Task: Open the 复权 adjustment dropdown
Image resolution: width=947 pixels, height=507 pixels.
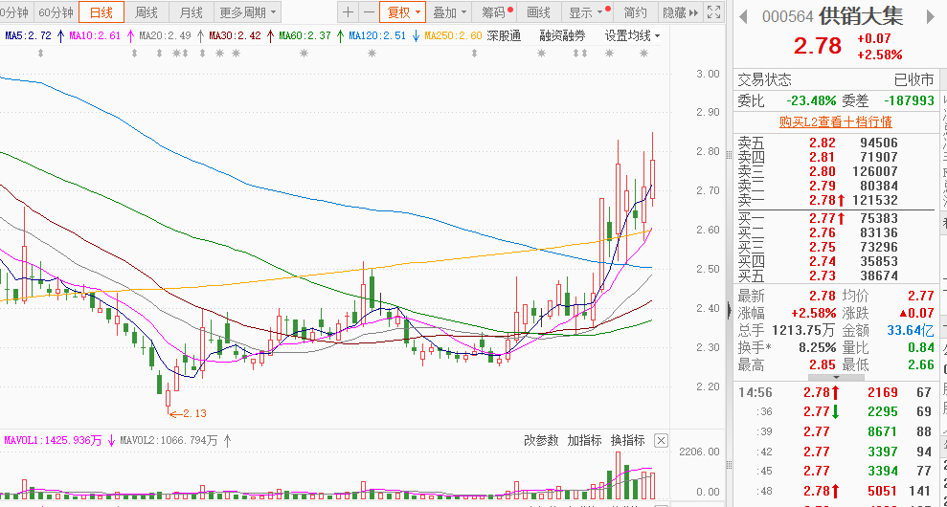Action: pyautogui.click(x=403, y=12)
